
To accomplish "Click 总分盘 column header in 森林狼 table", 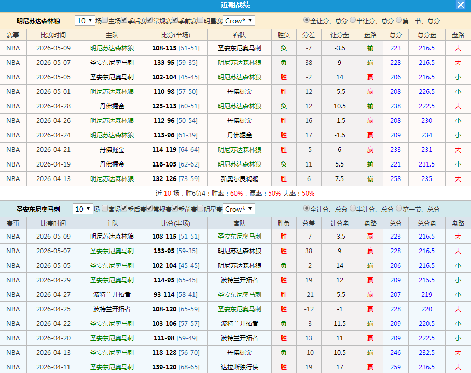I will [x=427, y=35].
